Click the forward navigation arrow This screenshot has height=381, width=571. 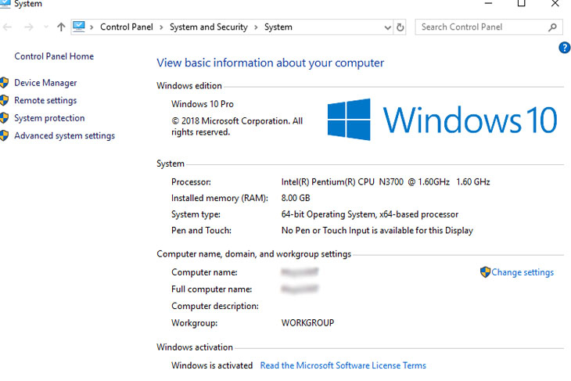pyautogui.click(x=29, y=27)
